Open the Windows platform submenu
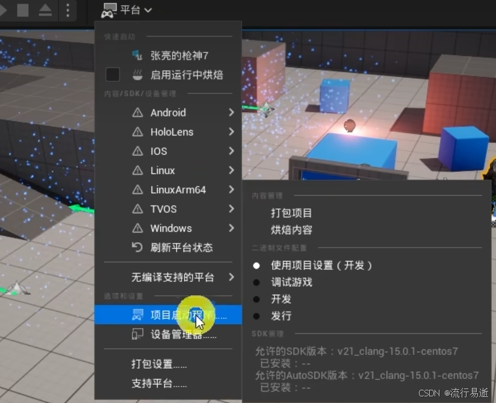The height and width of the screenshot is (403, 496). point(169,228)
